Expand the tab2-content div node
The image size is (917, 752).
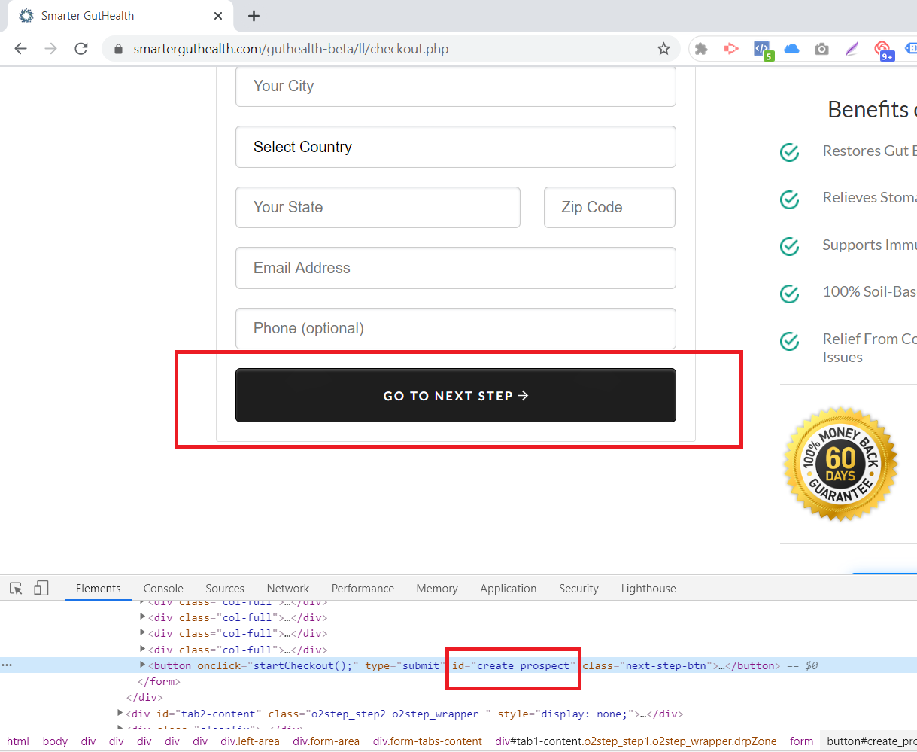120,713
